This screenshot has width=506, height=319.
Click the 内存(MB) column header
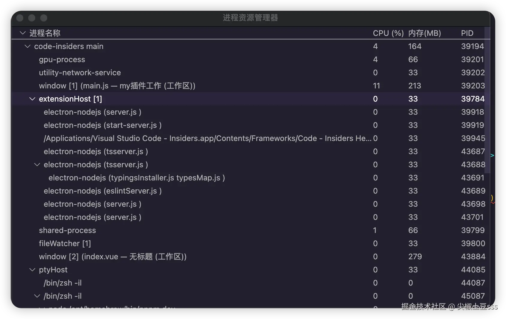click(425, 33)
